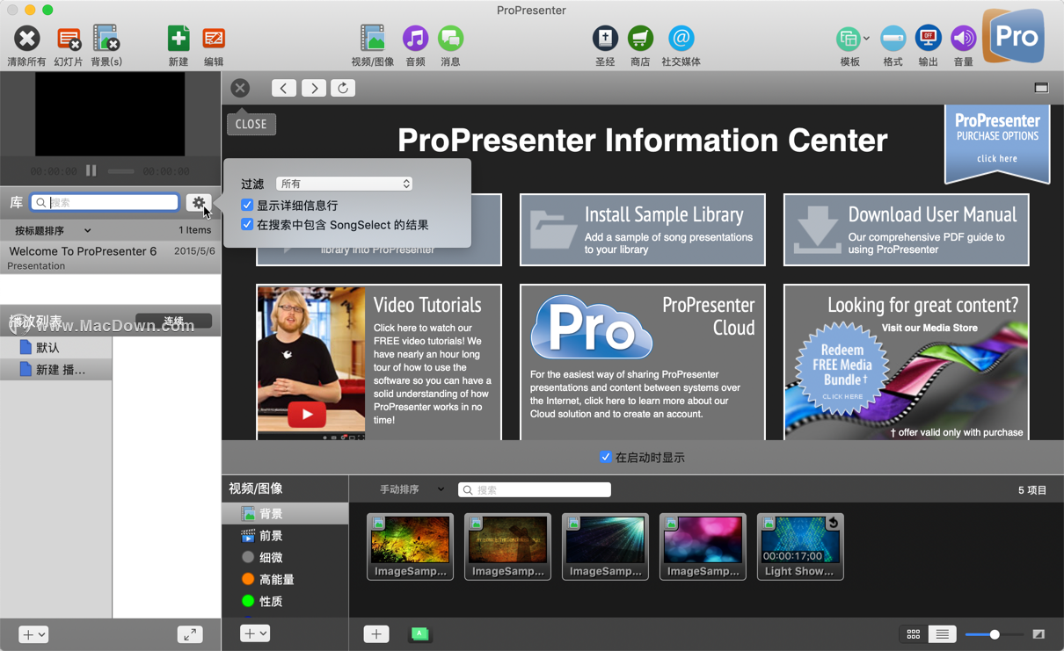Open the Output (输出) monitor icon

click(x=928, y=39)
